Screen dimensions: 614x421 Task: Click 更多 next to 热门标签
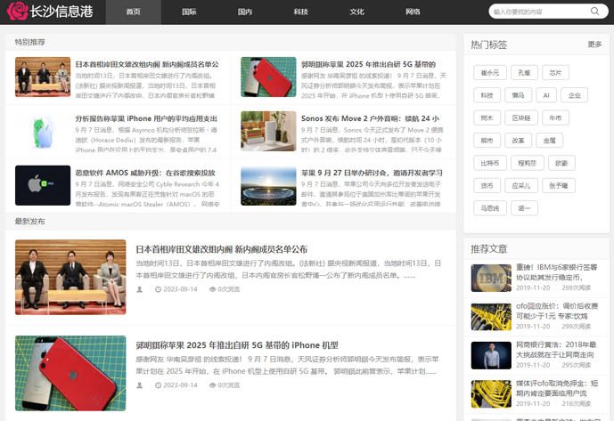point(594,45)
